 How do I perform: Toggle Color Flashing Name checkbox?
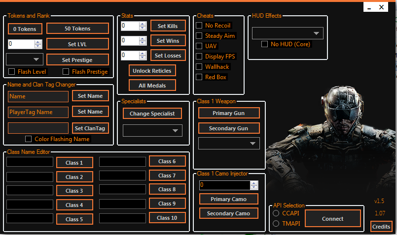(29, 139)
